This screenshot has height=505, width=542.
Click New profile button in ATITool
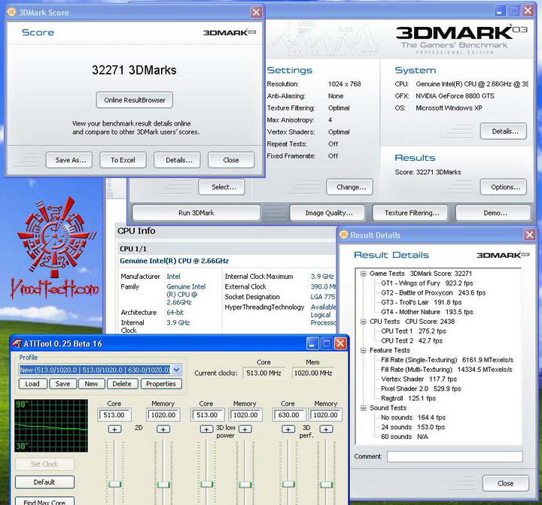(x=91, y=384)
